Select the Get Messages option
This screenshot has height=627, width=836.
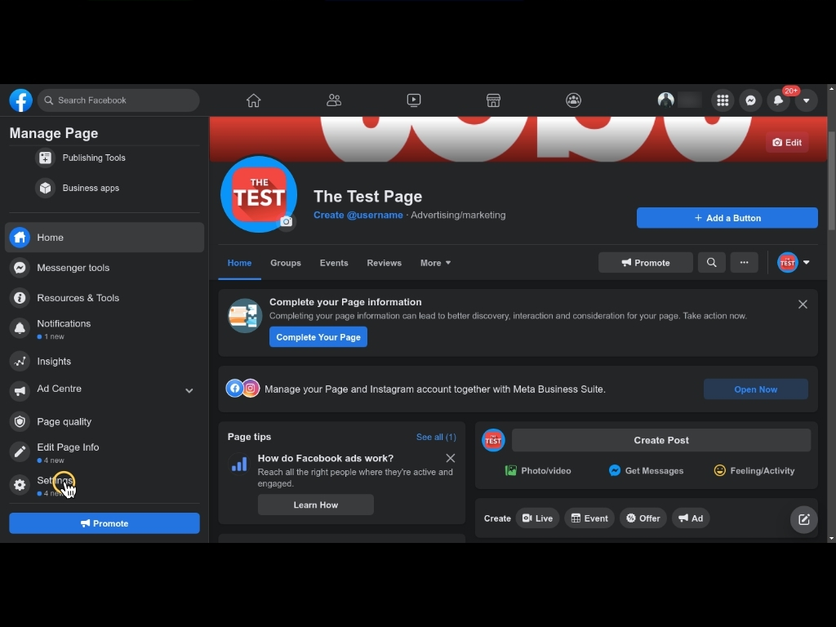646,471
